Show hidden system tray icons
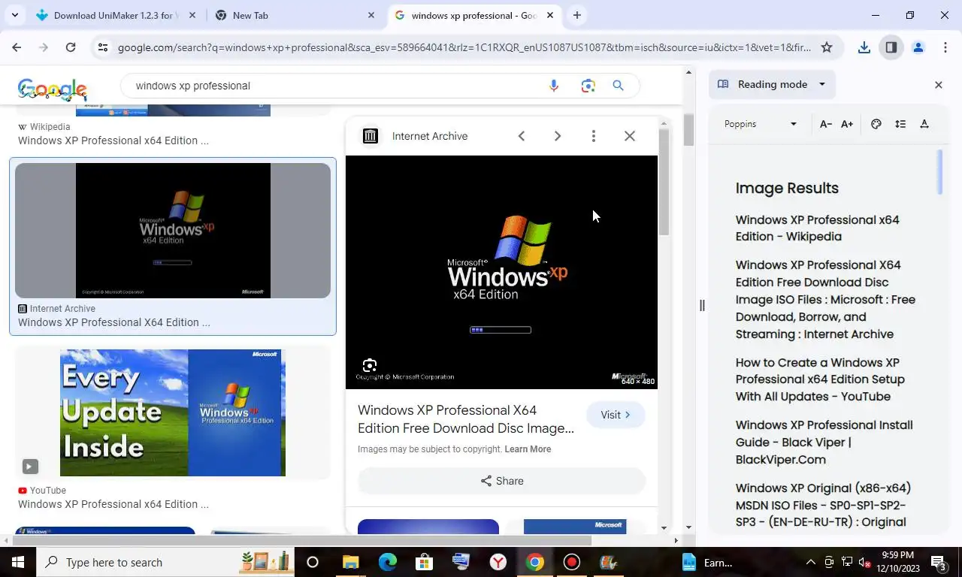The image size is (962, 577). pyautogui.click(x=810, y=562)
